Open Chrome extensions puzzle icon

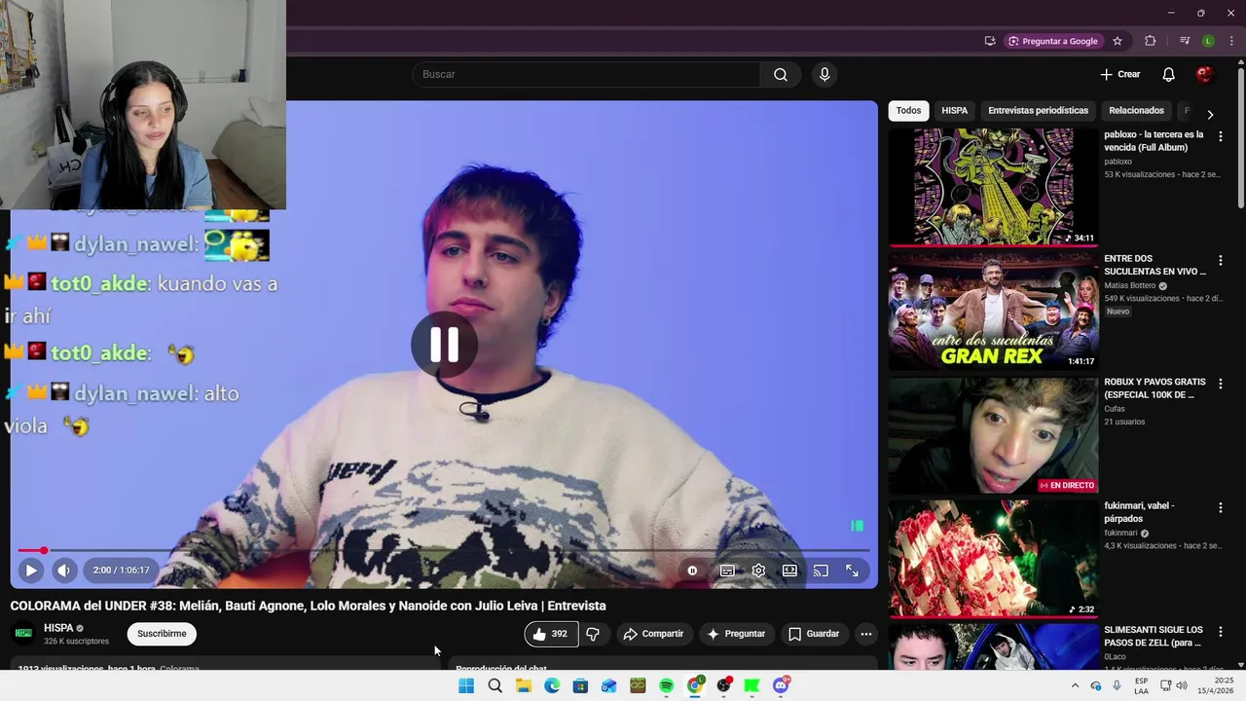1150,41
